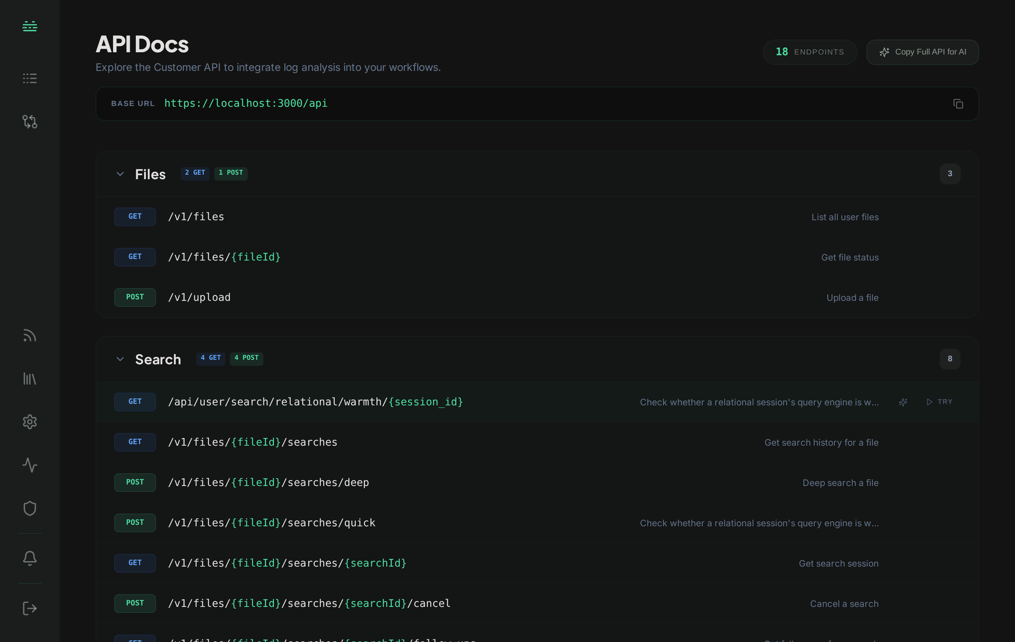Click 'Upload a file' description
Screen dimensions: 1015x642
pyautogui.click(x=852, y=297)
